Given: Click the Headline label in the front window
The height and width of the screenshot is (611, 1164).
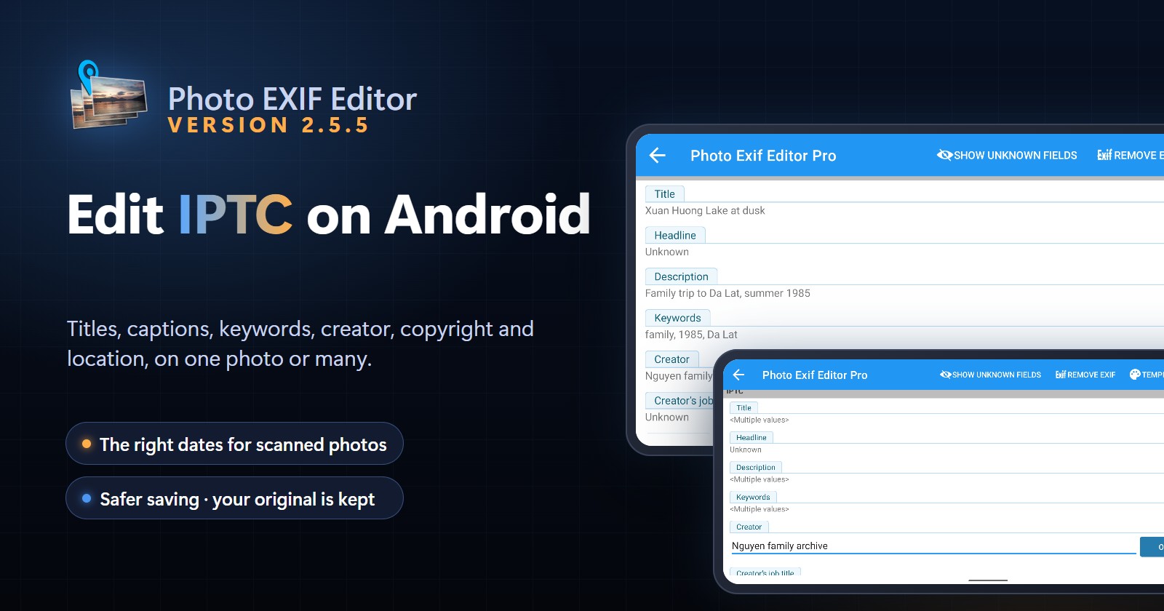Looking at the screenshot, I should pyautogui.click(x=751, y=438).
